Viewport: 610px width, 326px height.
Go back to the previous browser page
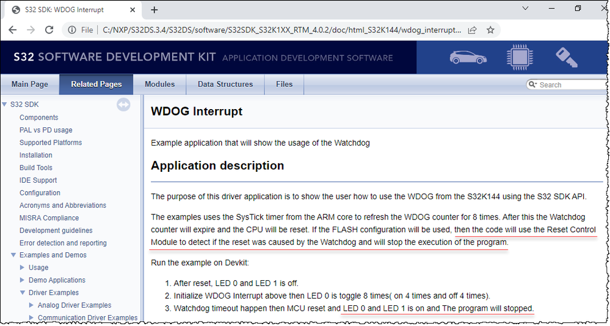(x=12, y=30)
